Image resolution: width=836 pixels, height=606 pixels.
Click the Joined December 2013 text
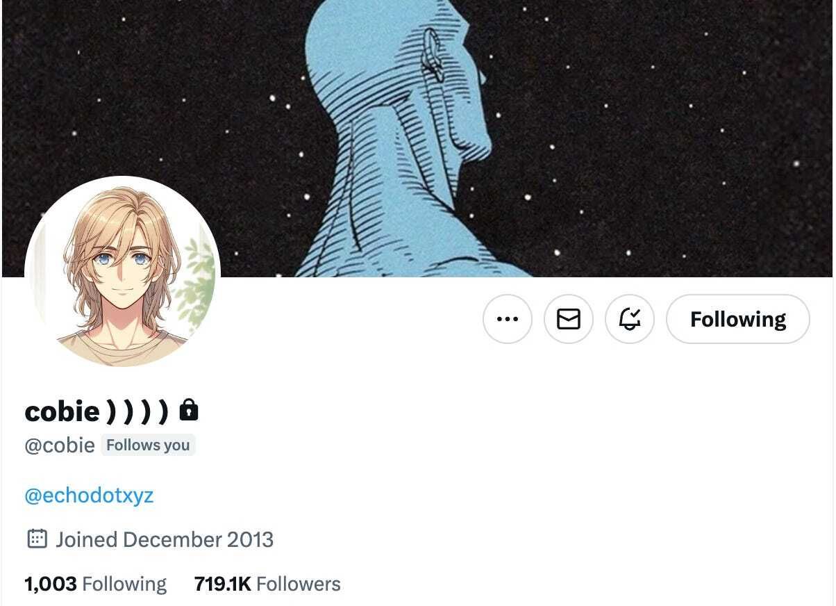[165, 539]
